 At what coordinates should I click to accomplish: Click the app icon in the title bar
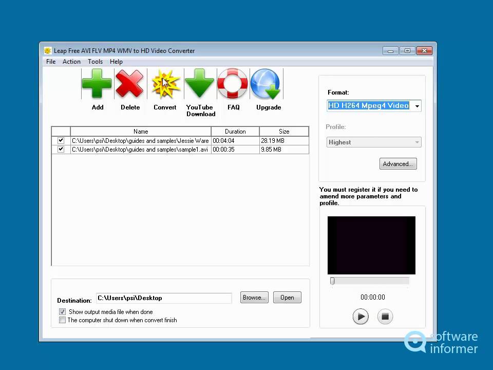[48, 51]
